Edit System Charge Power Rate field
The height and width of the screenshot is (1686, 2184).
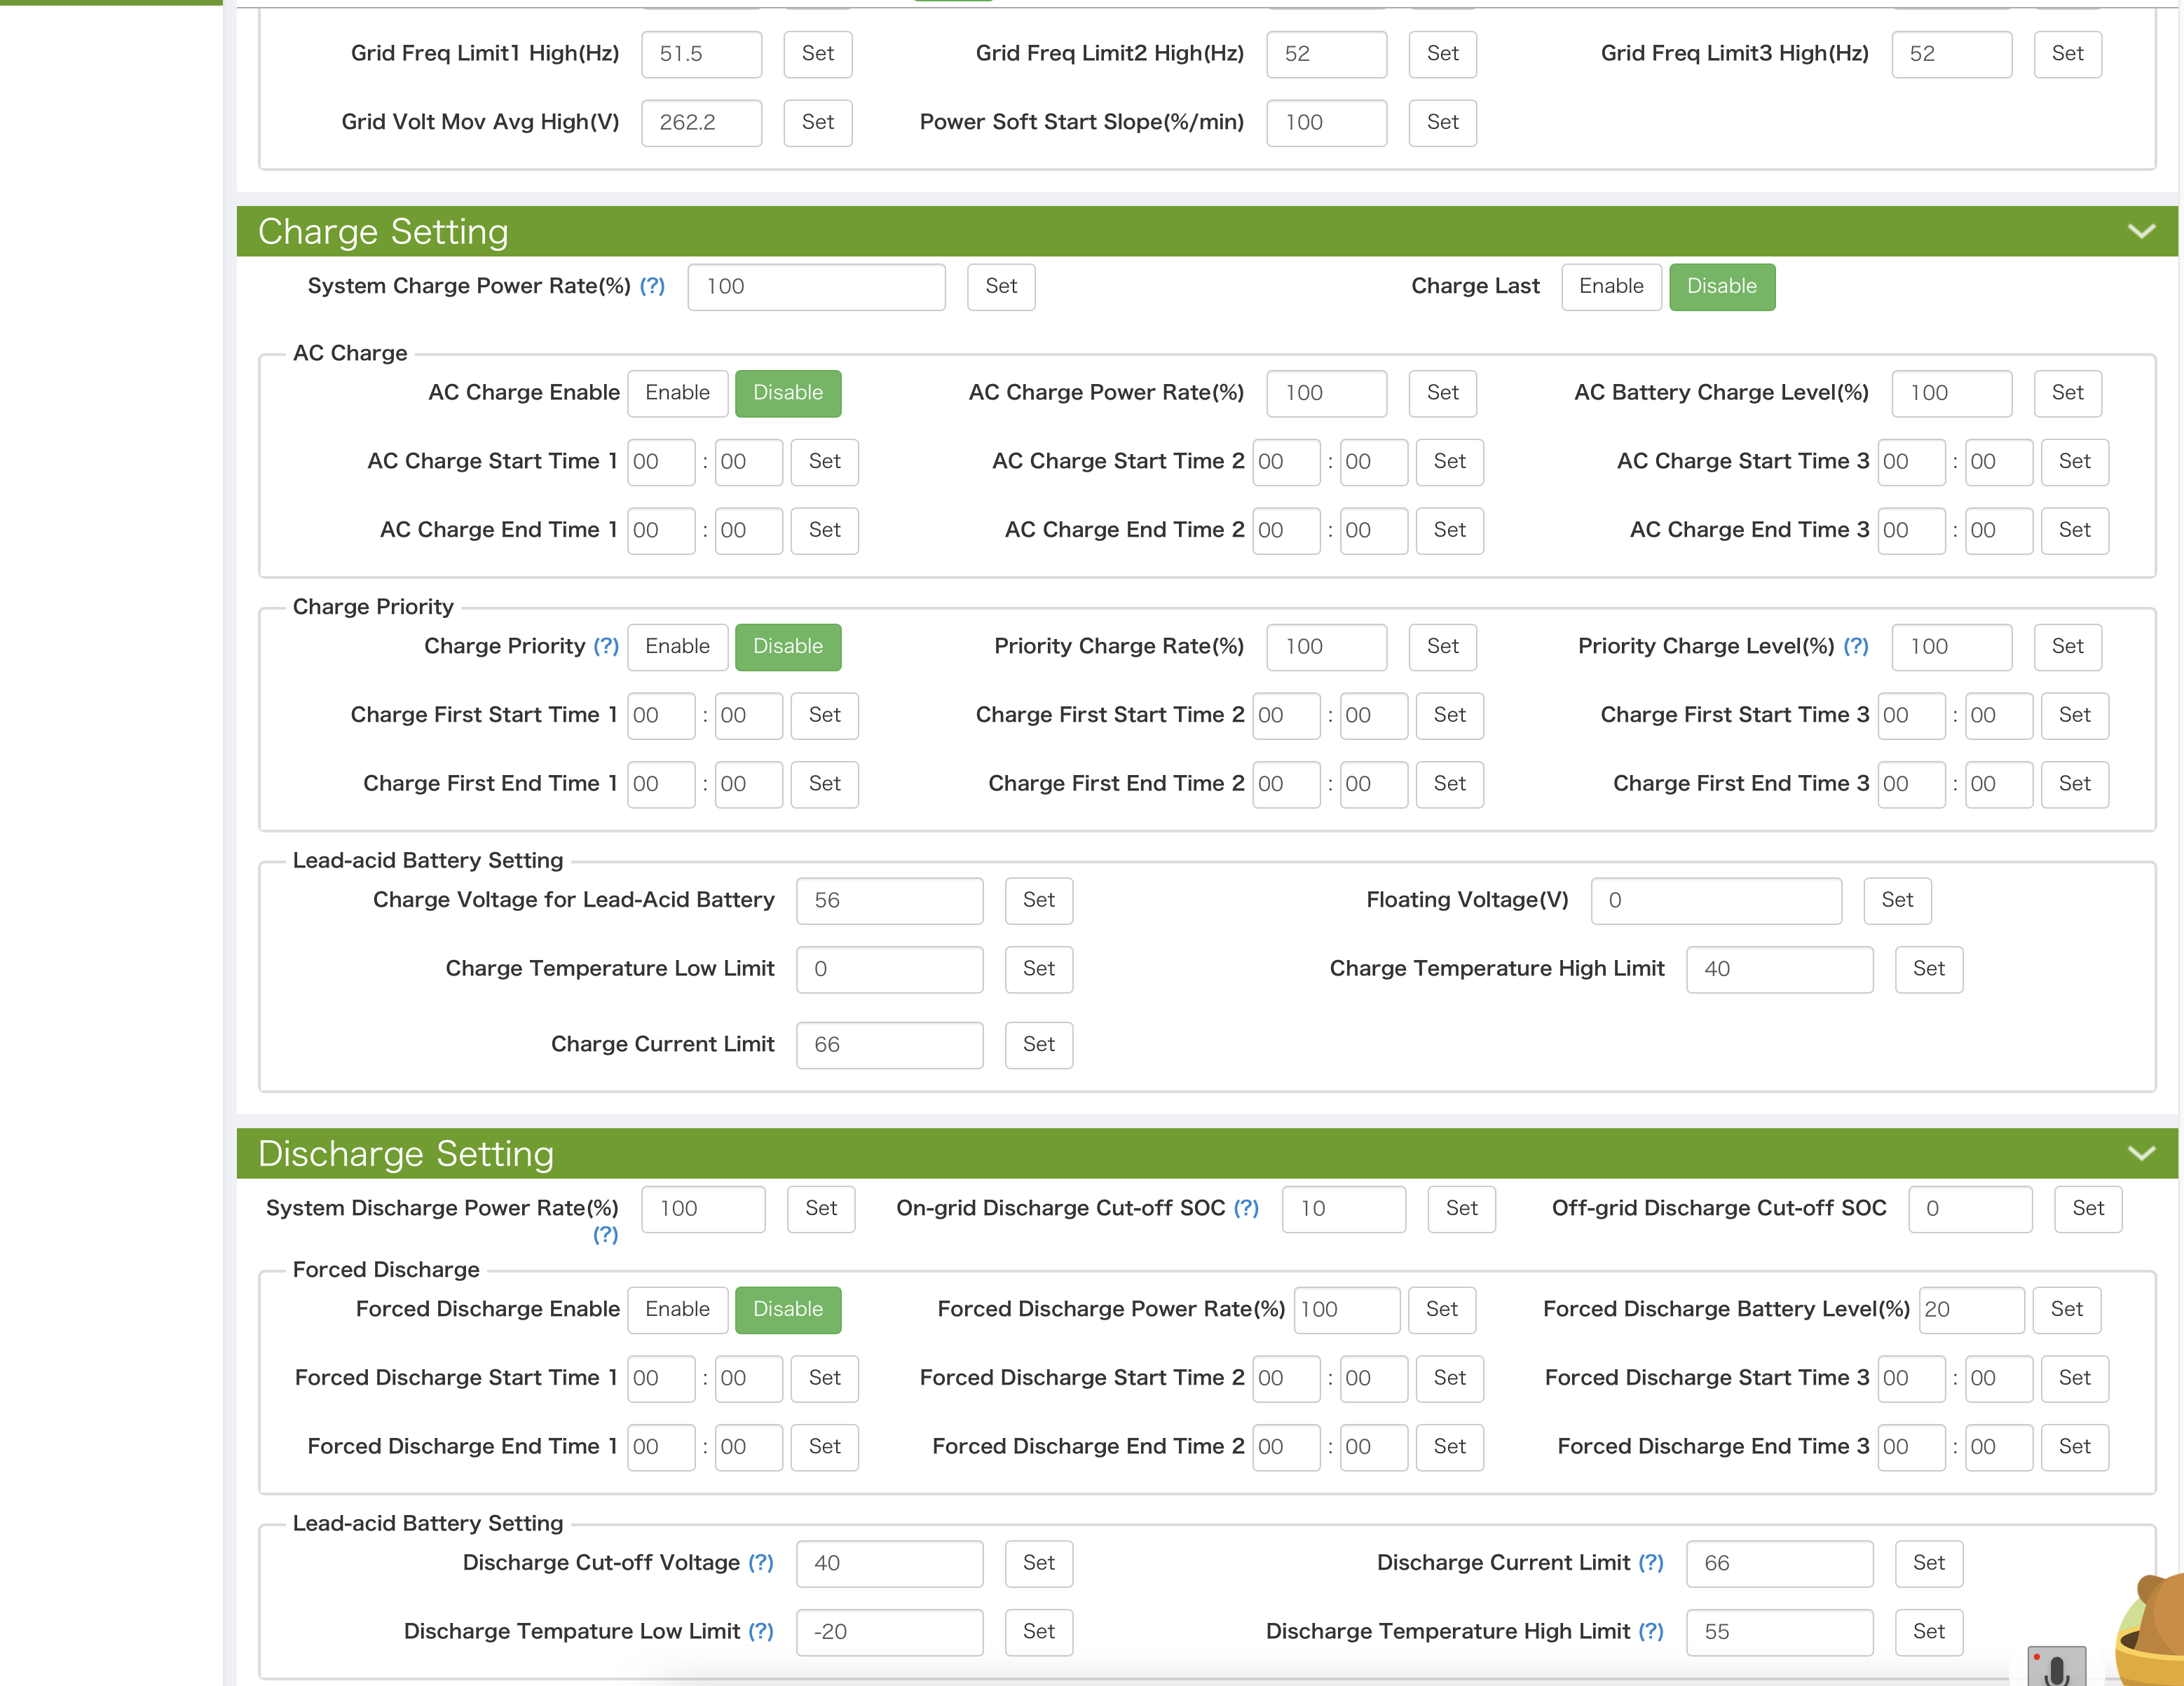pos(816,287)
